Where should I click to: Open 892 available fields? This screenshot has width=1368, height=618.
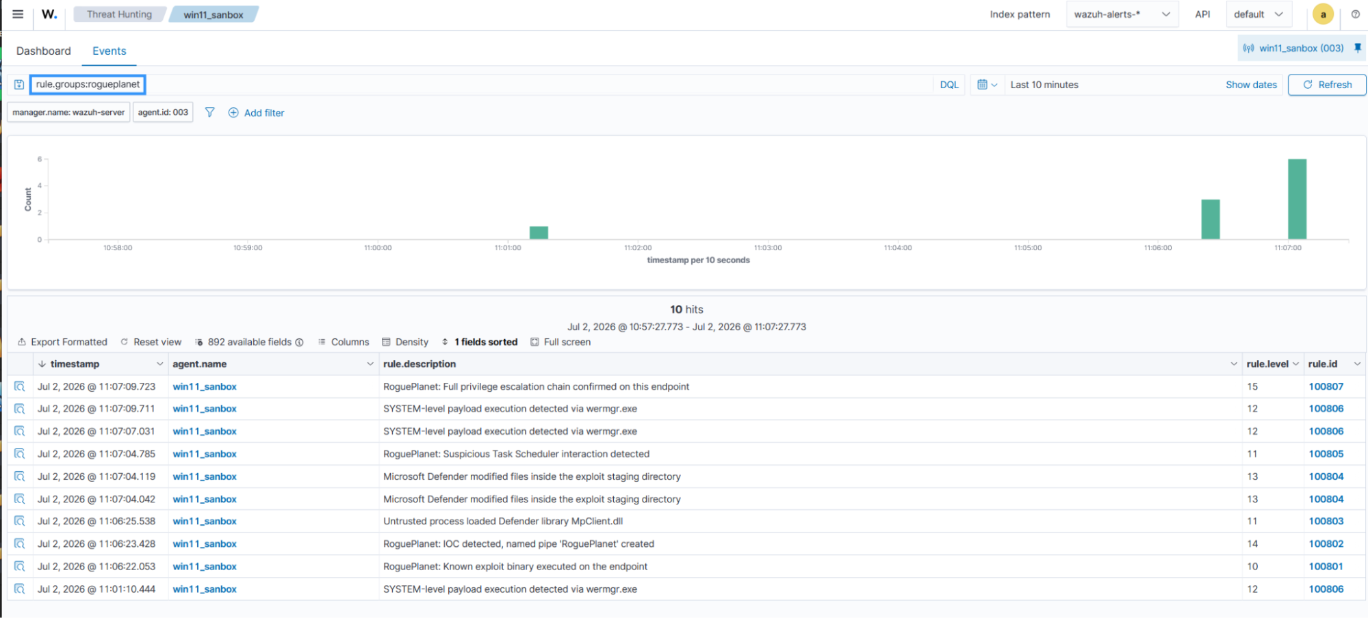(x=249, y=342)
